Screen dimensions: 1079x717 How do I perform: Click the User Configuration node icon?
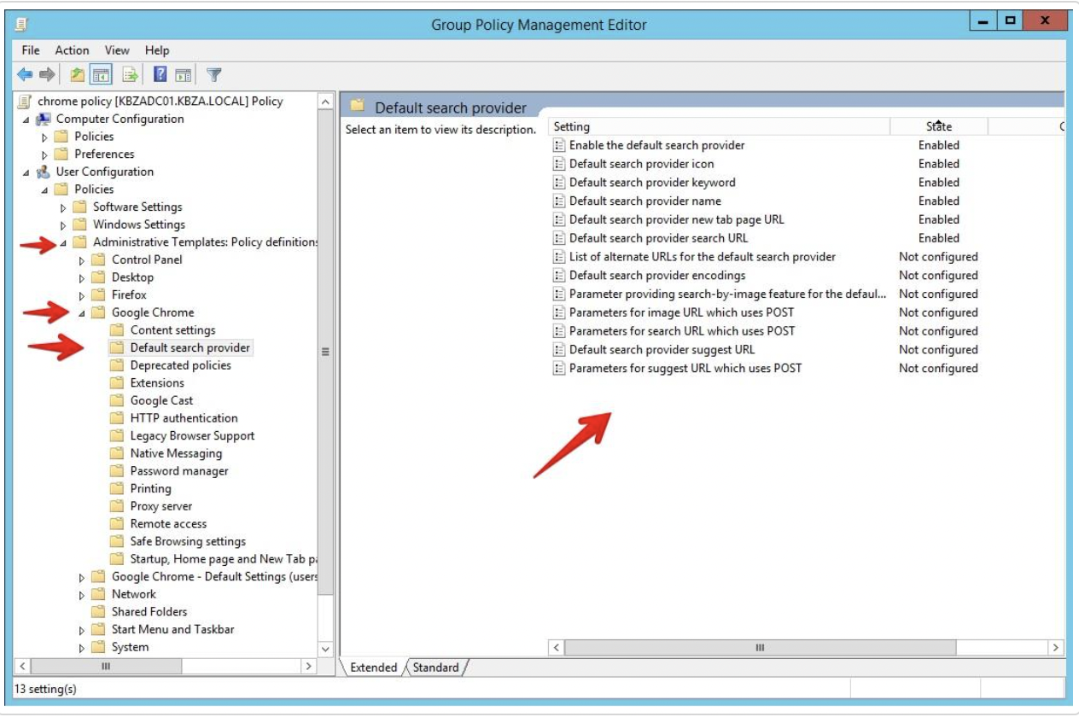click(x=44, y=172)
